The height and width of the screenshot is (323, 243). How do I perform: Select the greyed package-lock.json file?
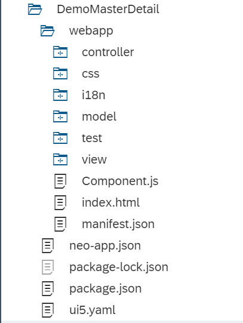click(x=119, y=267)
